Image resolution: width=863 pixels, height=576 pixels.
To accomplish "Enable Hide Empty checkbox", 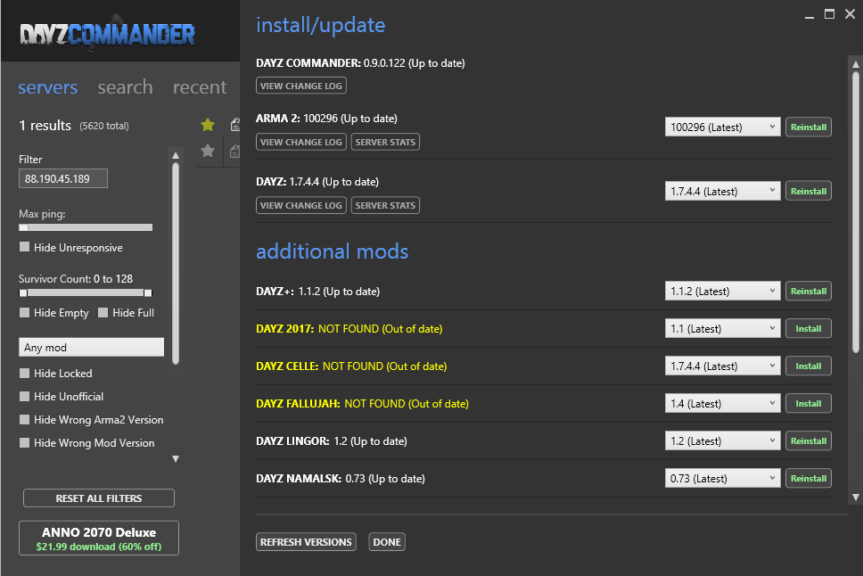I will [x=24, y=312].
